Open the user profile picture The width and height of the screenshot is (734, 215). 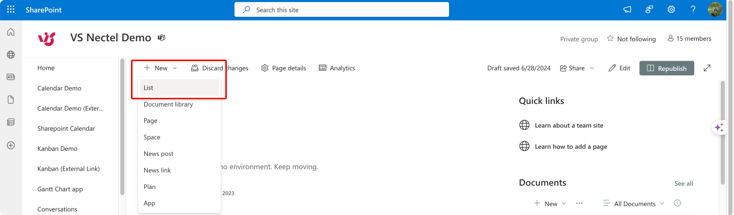point(716,10)
